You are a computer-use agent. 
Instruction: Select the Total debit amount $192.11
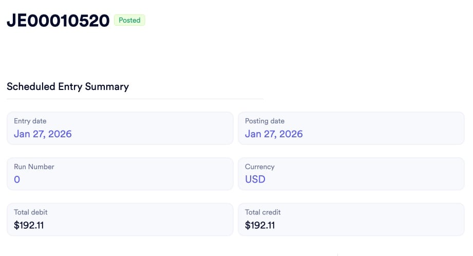pyautogui.click(x=29, y=225)
